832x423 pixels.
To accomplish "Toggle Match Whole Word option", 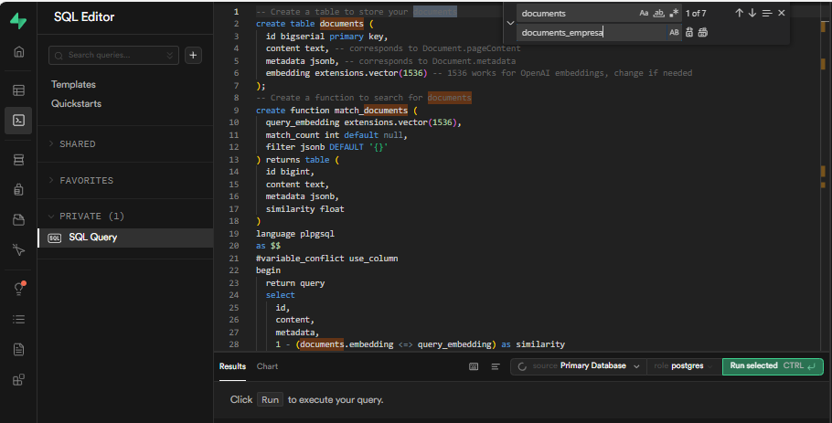I will pyautogui.click(x=658, y=14).
